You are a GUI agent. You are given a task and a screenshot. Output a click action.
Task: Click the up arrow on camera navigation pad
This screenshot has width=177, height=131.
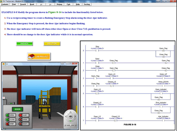pyautogui.click(x=70, y=112)
